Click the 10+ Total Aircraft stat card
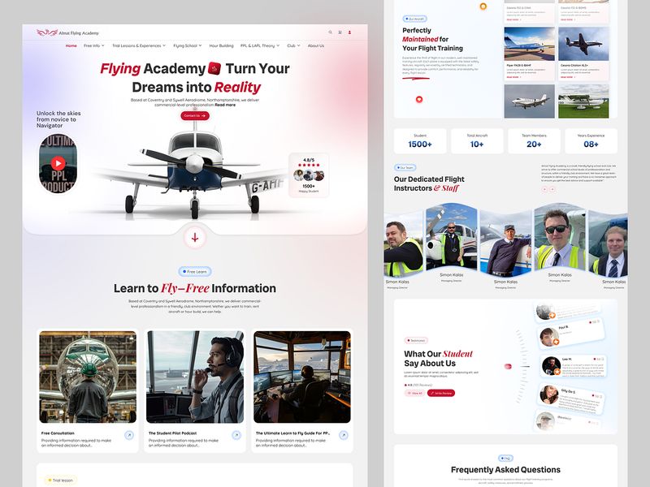This screenshot has width=650, height=487. click(477, 141)
